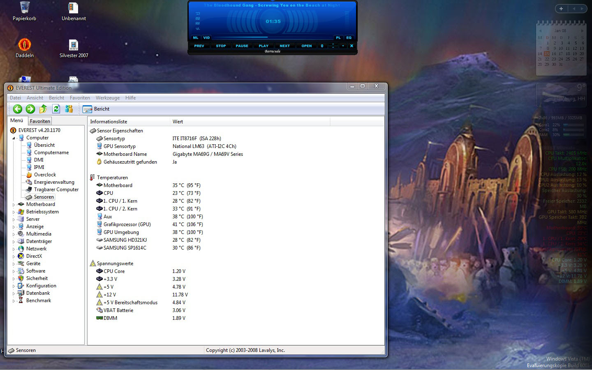
Task: Click the green Back arrow in EVEREST toolbar
Action: pos(17,109)
